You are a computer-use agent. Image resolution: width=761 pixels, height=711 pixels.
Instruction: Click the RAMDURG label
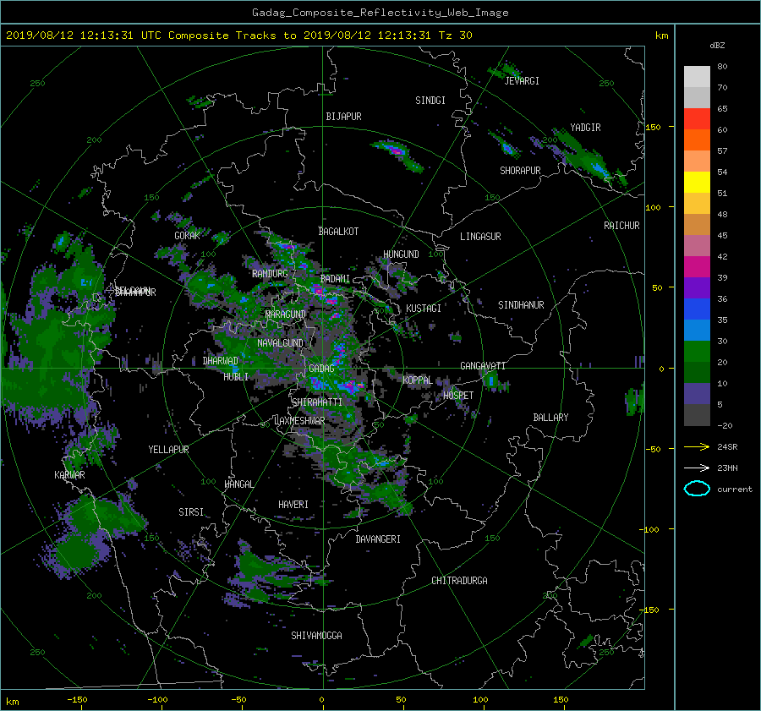click(x=270, y=274)
